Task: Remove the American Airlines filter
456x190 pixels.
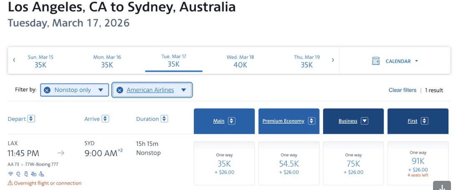Action: pyautogui.click(x=120, y=90)
